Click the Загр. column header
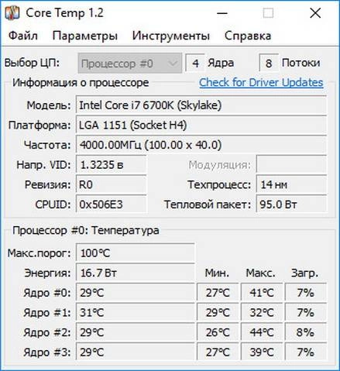Image resolution: width=340 pixels, height=371 pixels. pyautogui.click(x=304, y=273)
